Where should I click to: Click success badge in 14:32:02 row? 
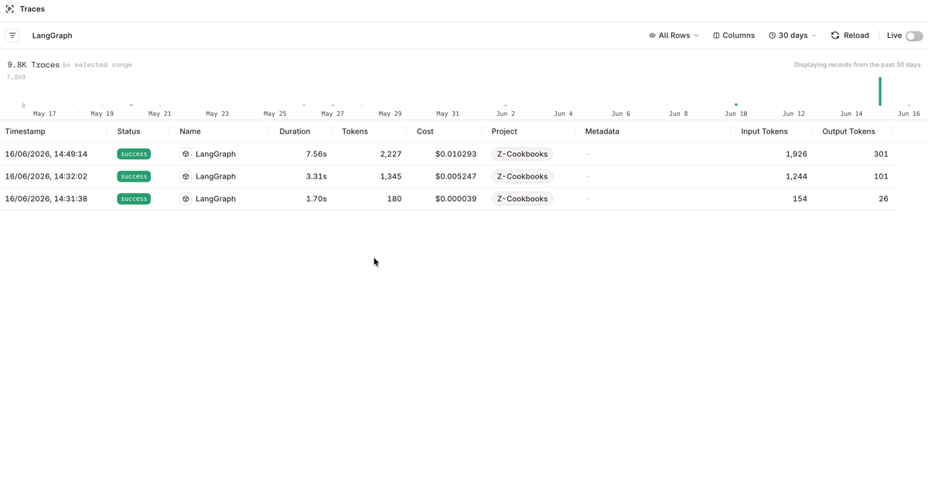(x=134, y=176)
